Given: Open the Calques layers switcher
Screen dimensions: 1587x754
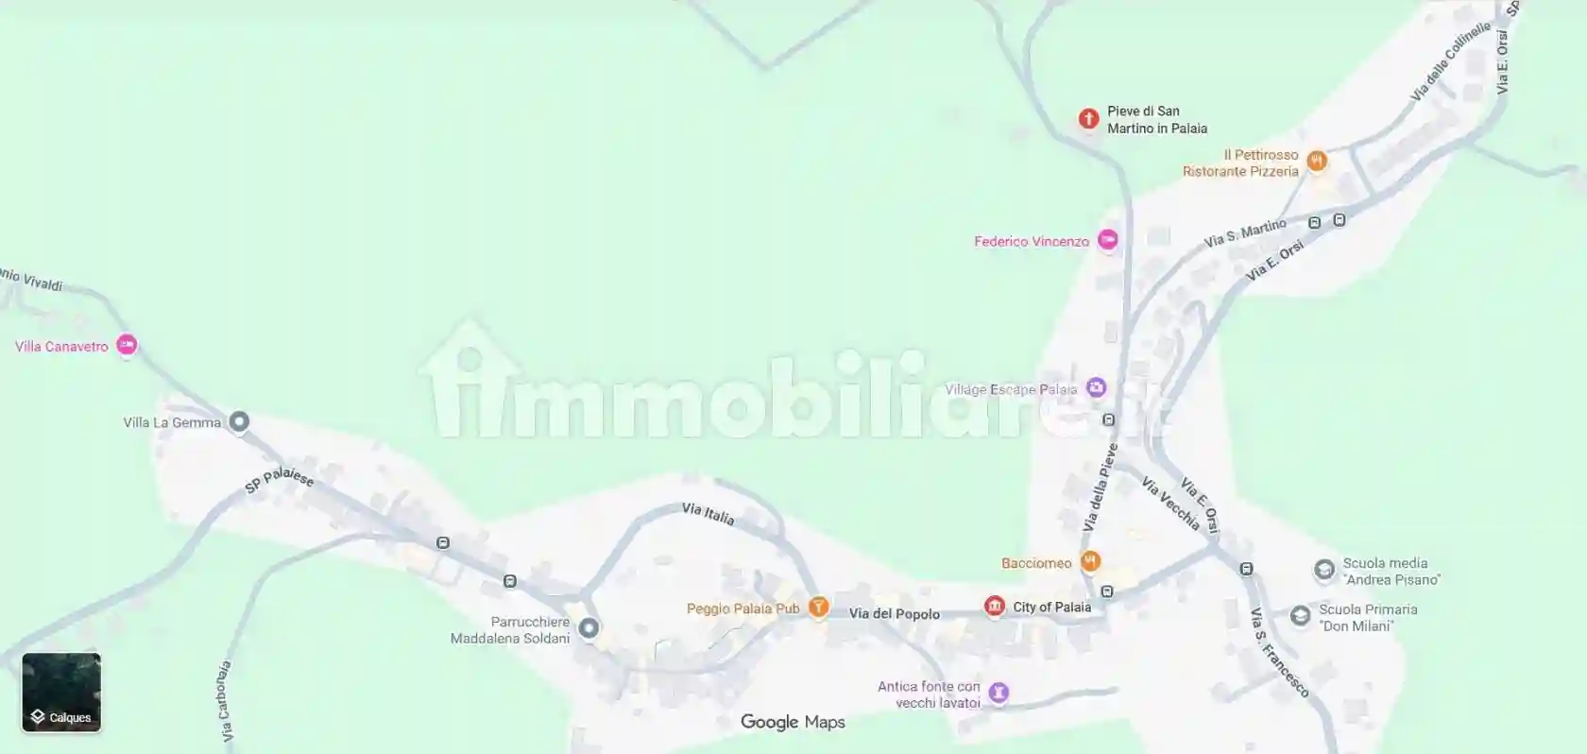Looking at the screenshot, I should point(61,693).
